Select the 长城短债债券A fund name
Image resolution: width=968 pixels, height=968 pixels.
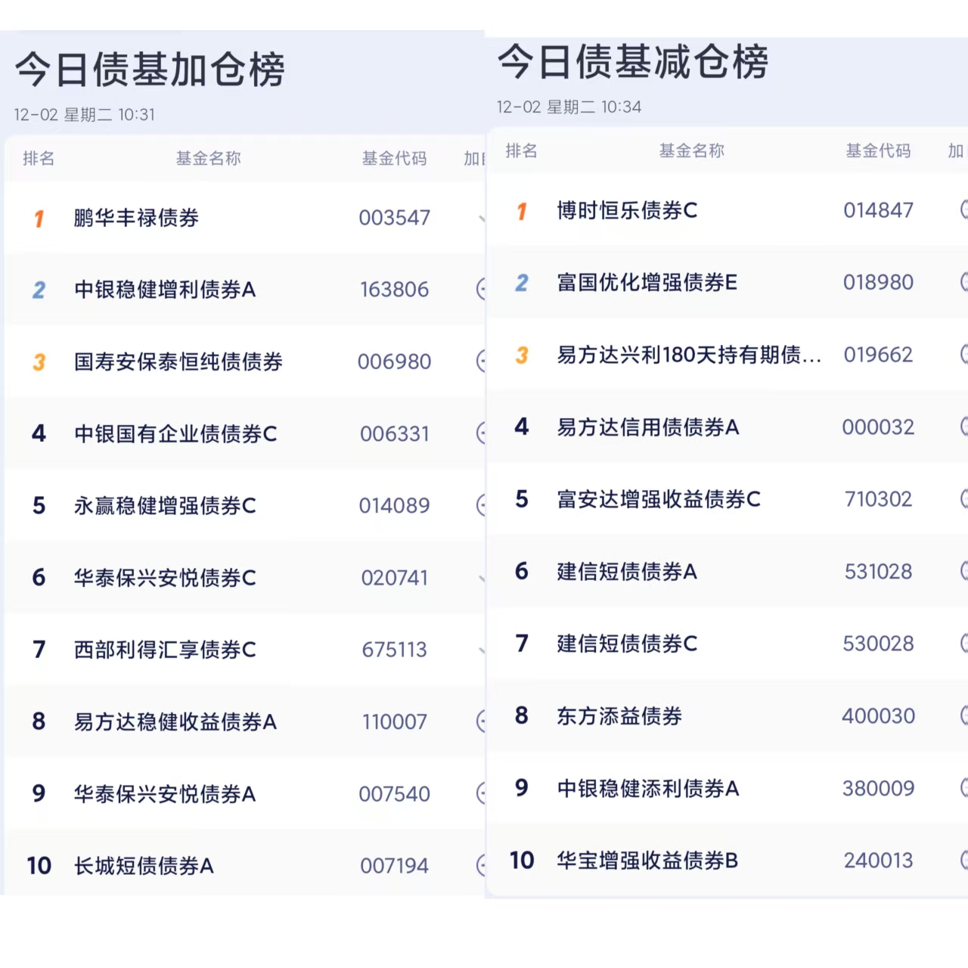[x=144, y=866]
